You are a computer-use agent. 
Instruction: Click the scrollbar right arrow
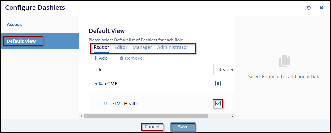click(x=232, y=116)
